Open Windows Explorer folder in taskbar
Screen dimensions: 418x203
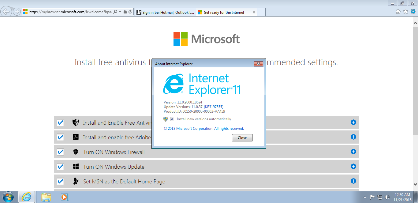pyautogui.click(x=46, y=197)
